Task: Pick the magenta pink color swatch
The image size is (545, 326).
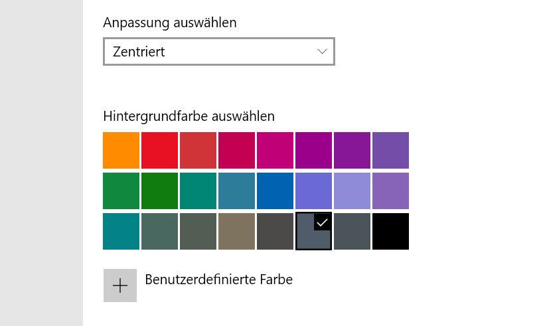Action: click(x=275, y=151)
